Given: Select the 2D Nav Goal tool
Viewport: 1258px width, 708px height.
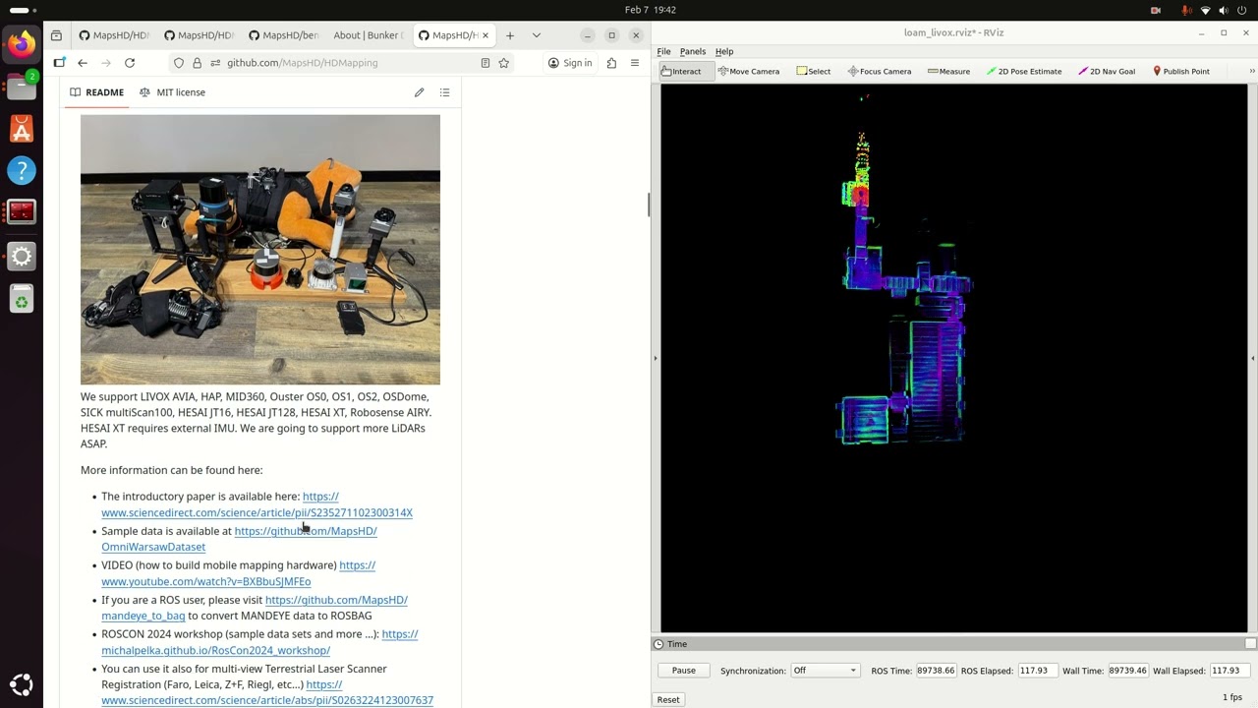Looking at the screenshot, I should [x=1107, y=71].
